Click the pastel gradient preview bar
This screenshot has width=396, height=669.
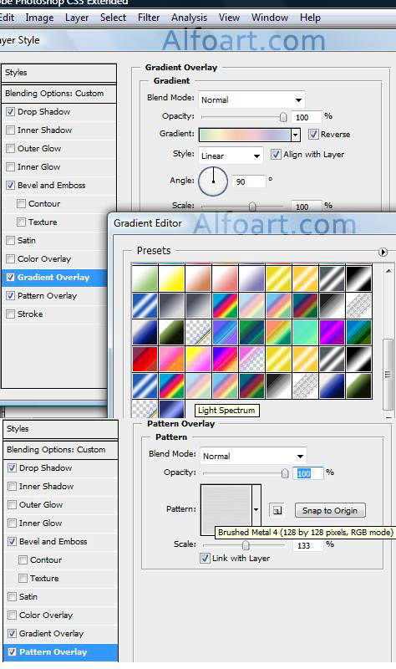pyautogui.click(x=245, y=135)
